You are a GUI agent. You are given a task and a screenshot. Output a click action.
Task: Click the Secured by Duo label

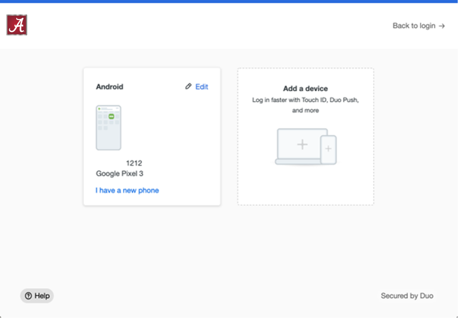pyautogui.click(x=407, y=296)
